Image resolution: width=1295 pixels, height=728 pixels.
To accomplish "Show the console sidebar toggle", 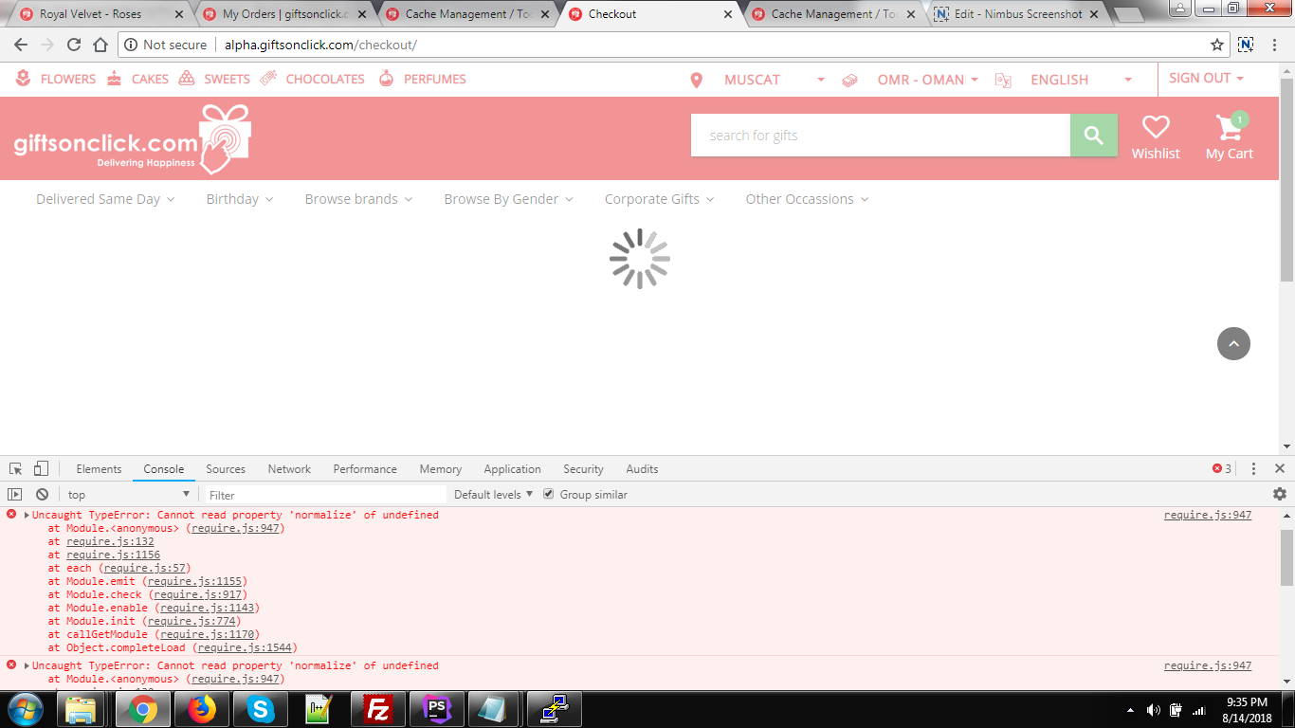I will point(15,495).
